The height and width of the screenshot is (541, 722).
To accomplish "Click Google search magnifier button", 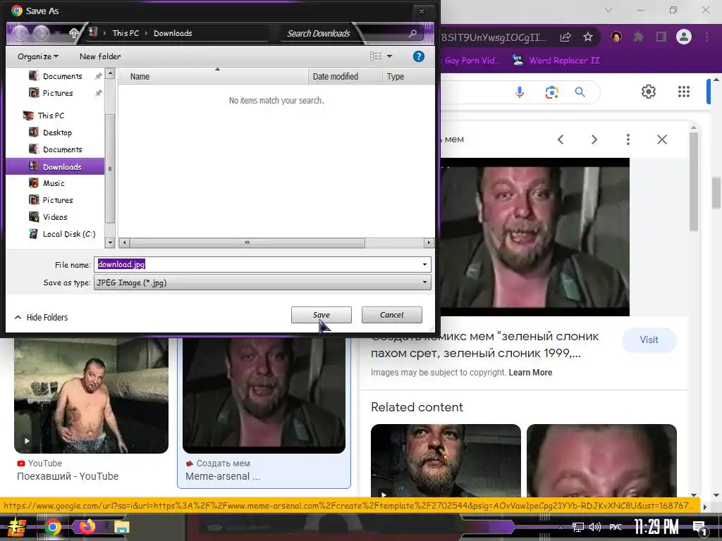I will click(580, 92).
